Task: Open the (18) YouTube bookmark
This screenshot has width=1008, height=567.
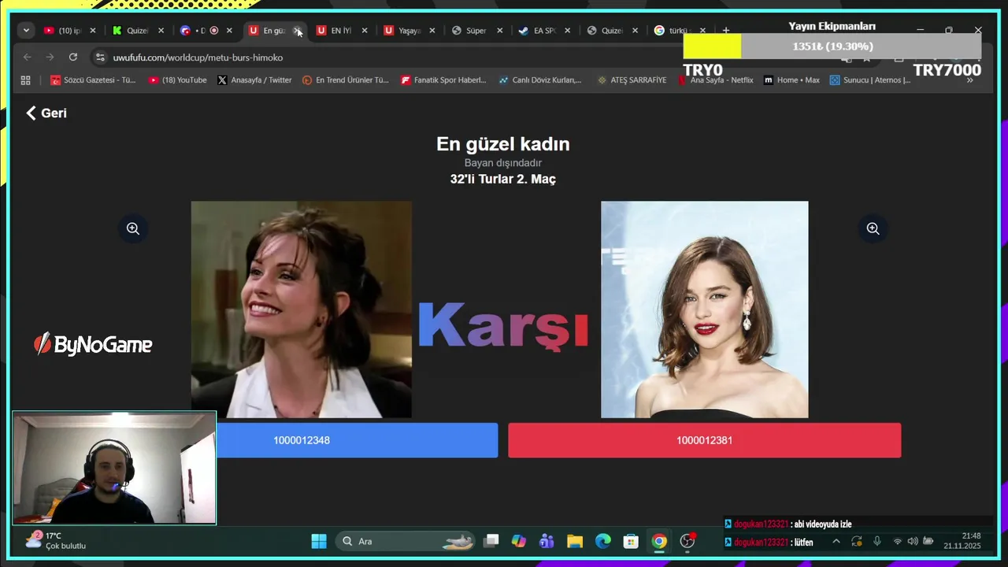Action: pyautogui.click(x=177, y=80)
